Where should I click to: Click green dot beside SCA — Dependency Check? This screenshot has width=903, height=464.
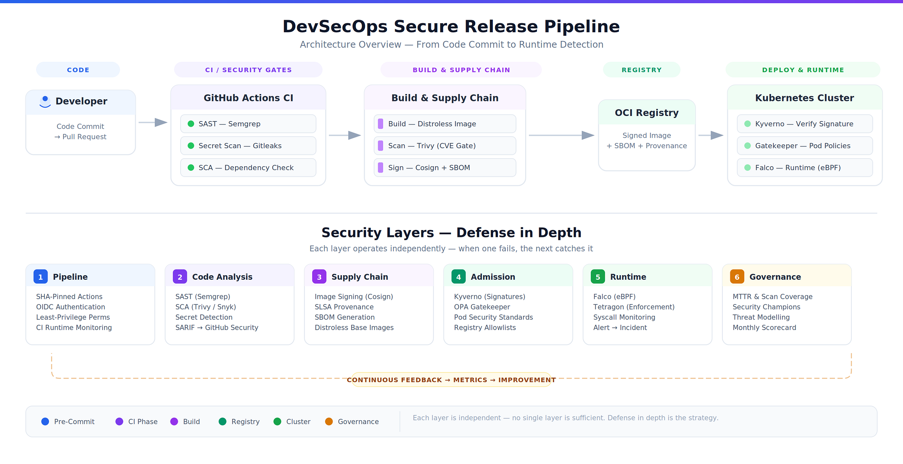[191, 168]
